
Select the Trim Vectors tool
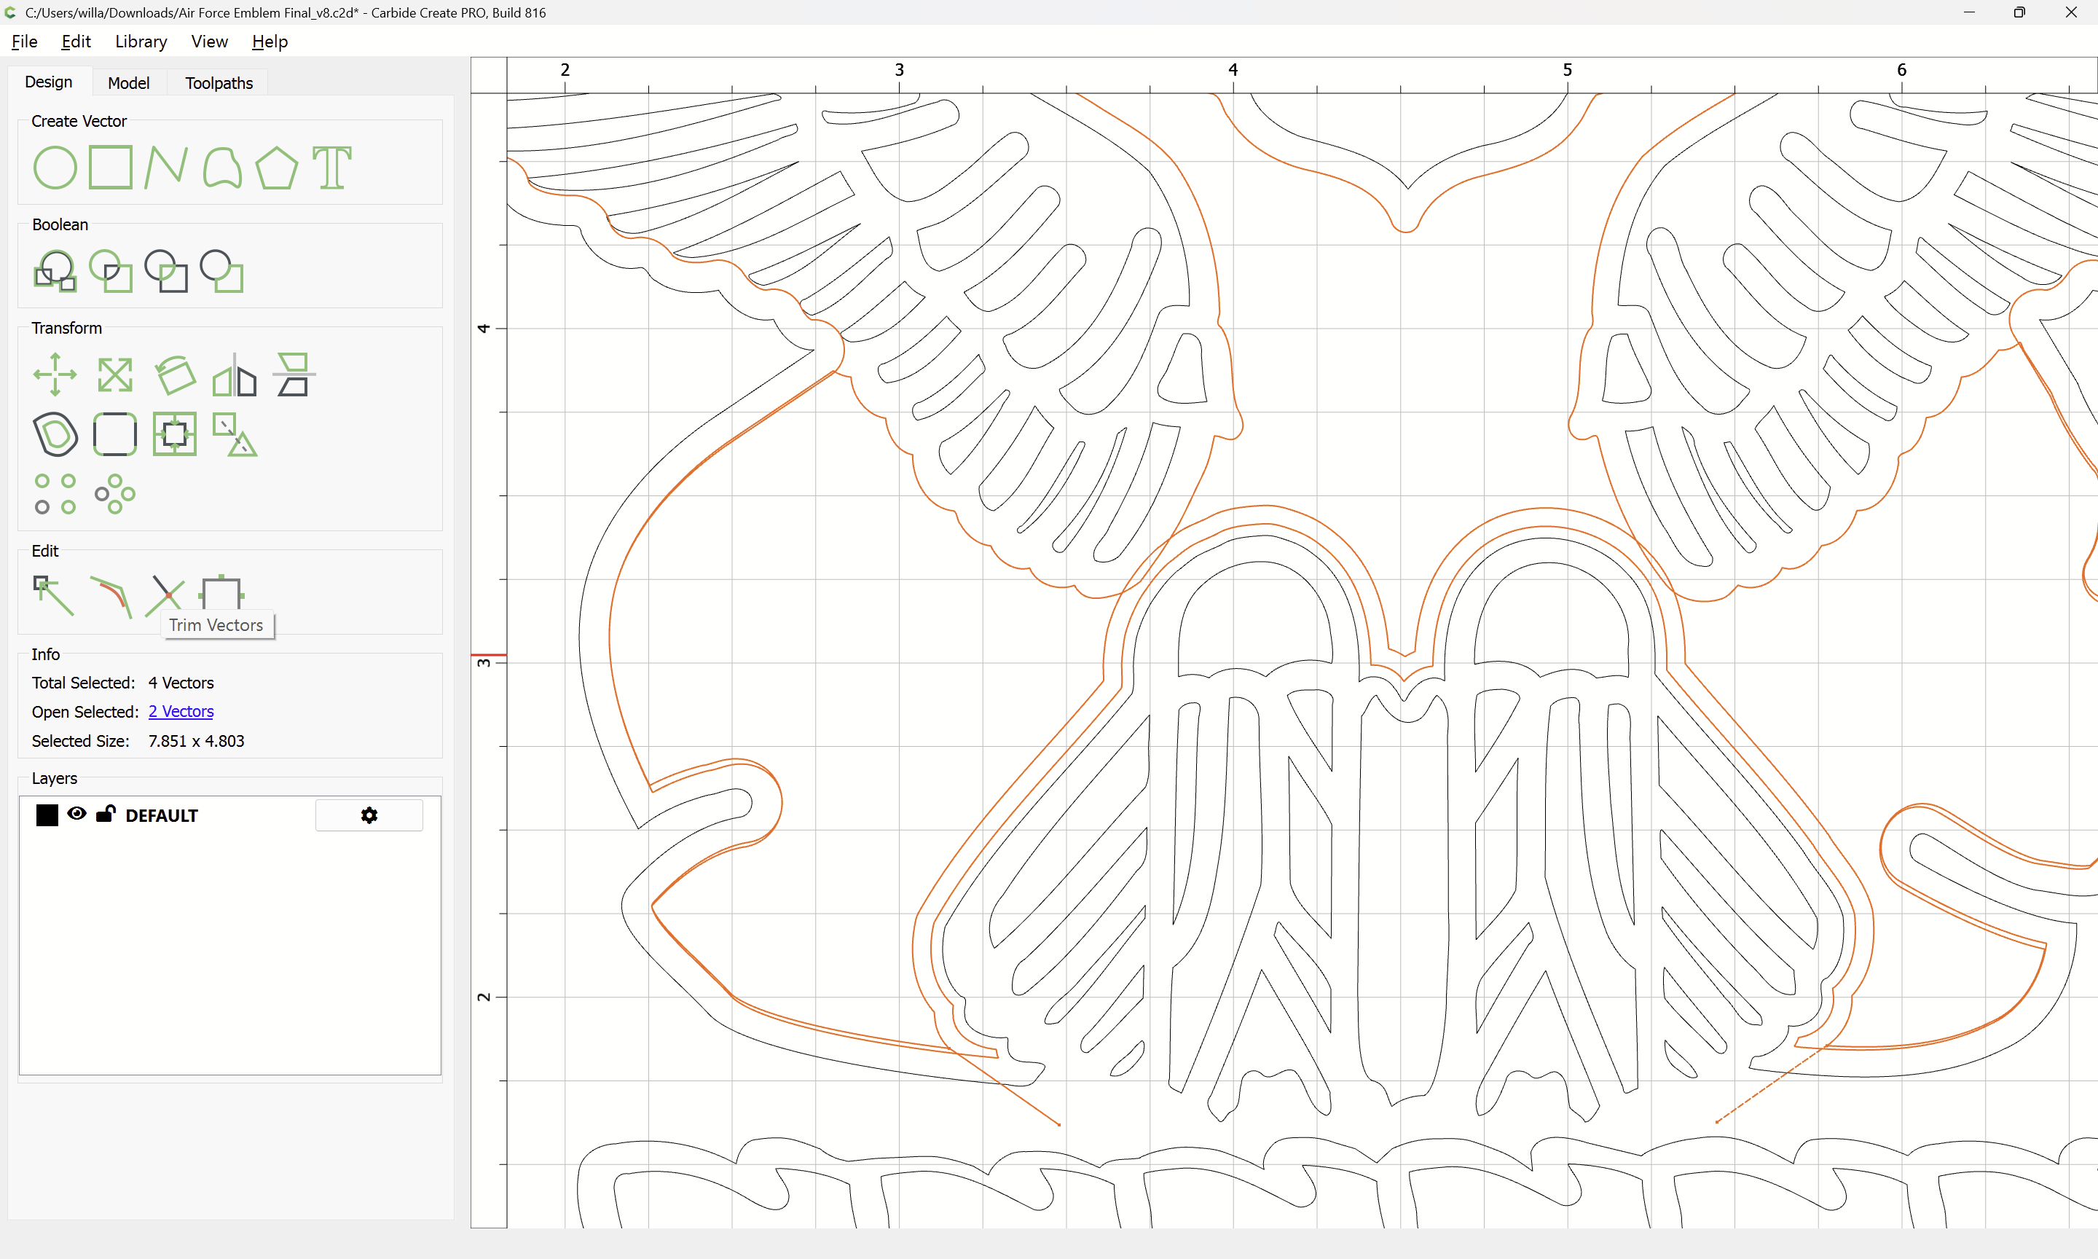(x=165, y=595)
